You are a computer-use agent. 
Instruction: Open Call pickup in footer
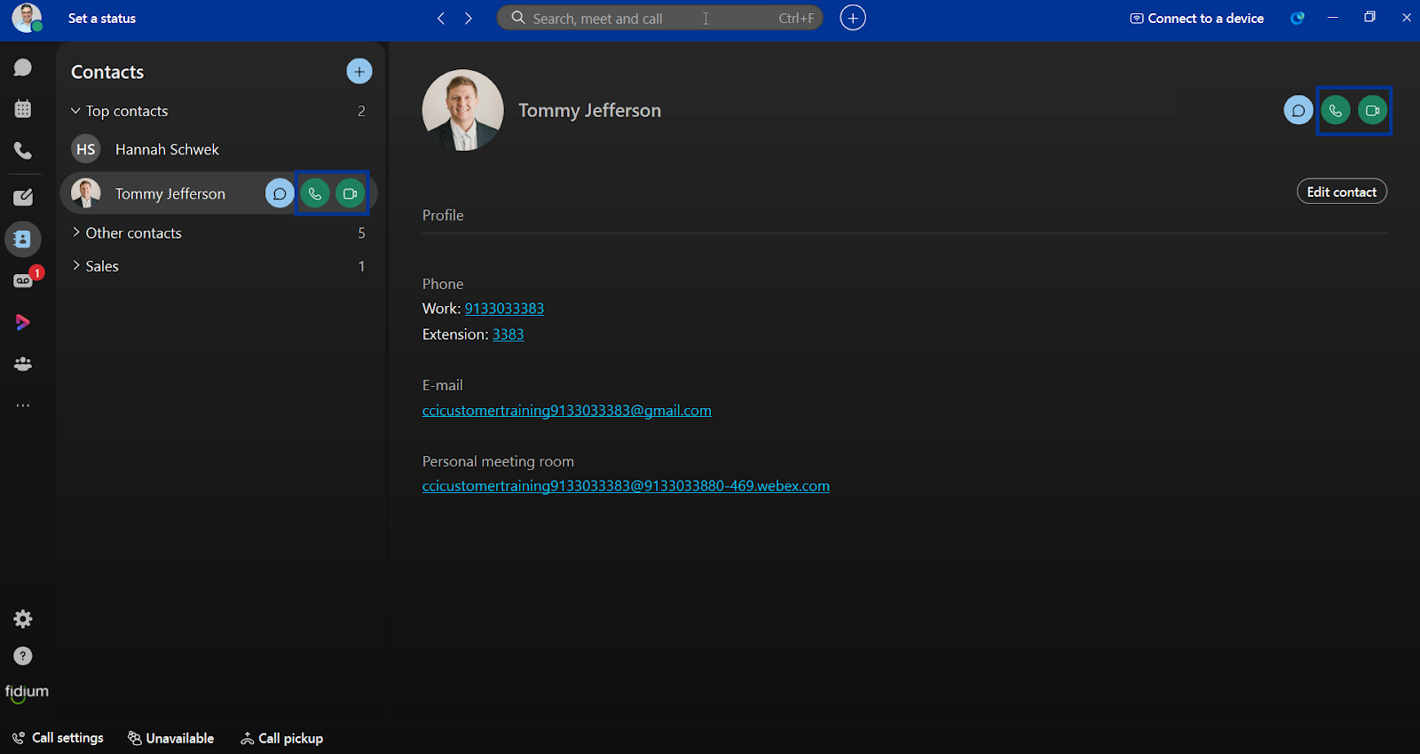pos(281,738)
